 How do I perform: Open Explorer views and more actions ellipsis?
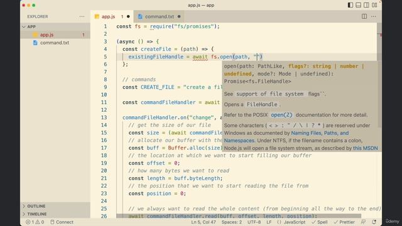pos(82,16)
